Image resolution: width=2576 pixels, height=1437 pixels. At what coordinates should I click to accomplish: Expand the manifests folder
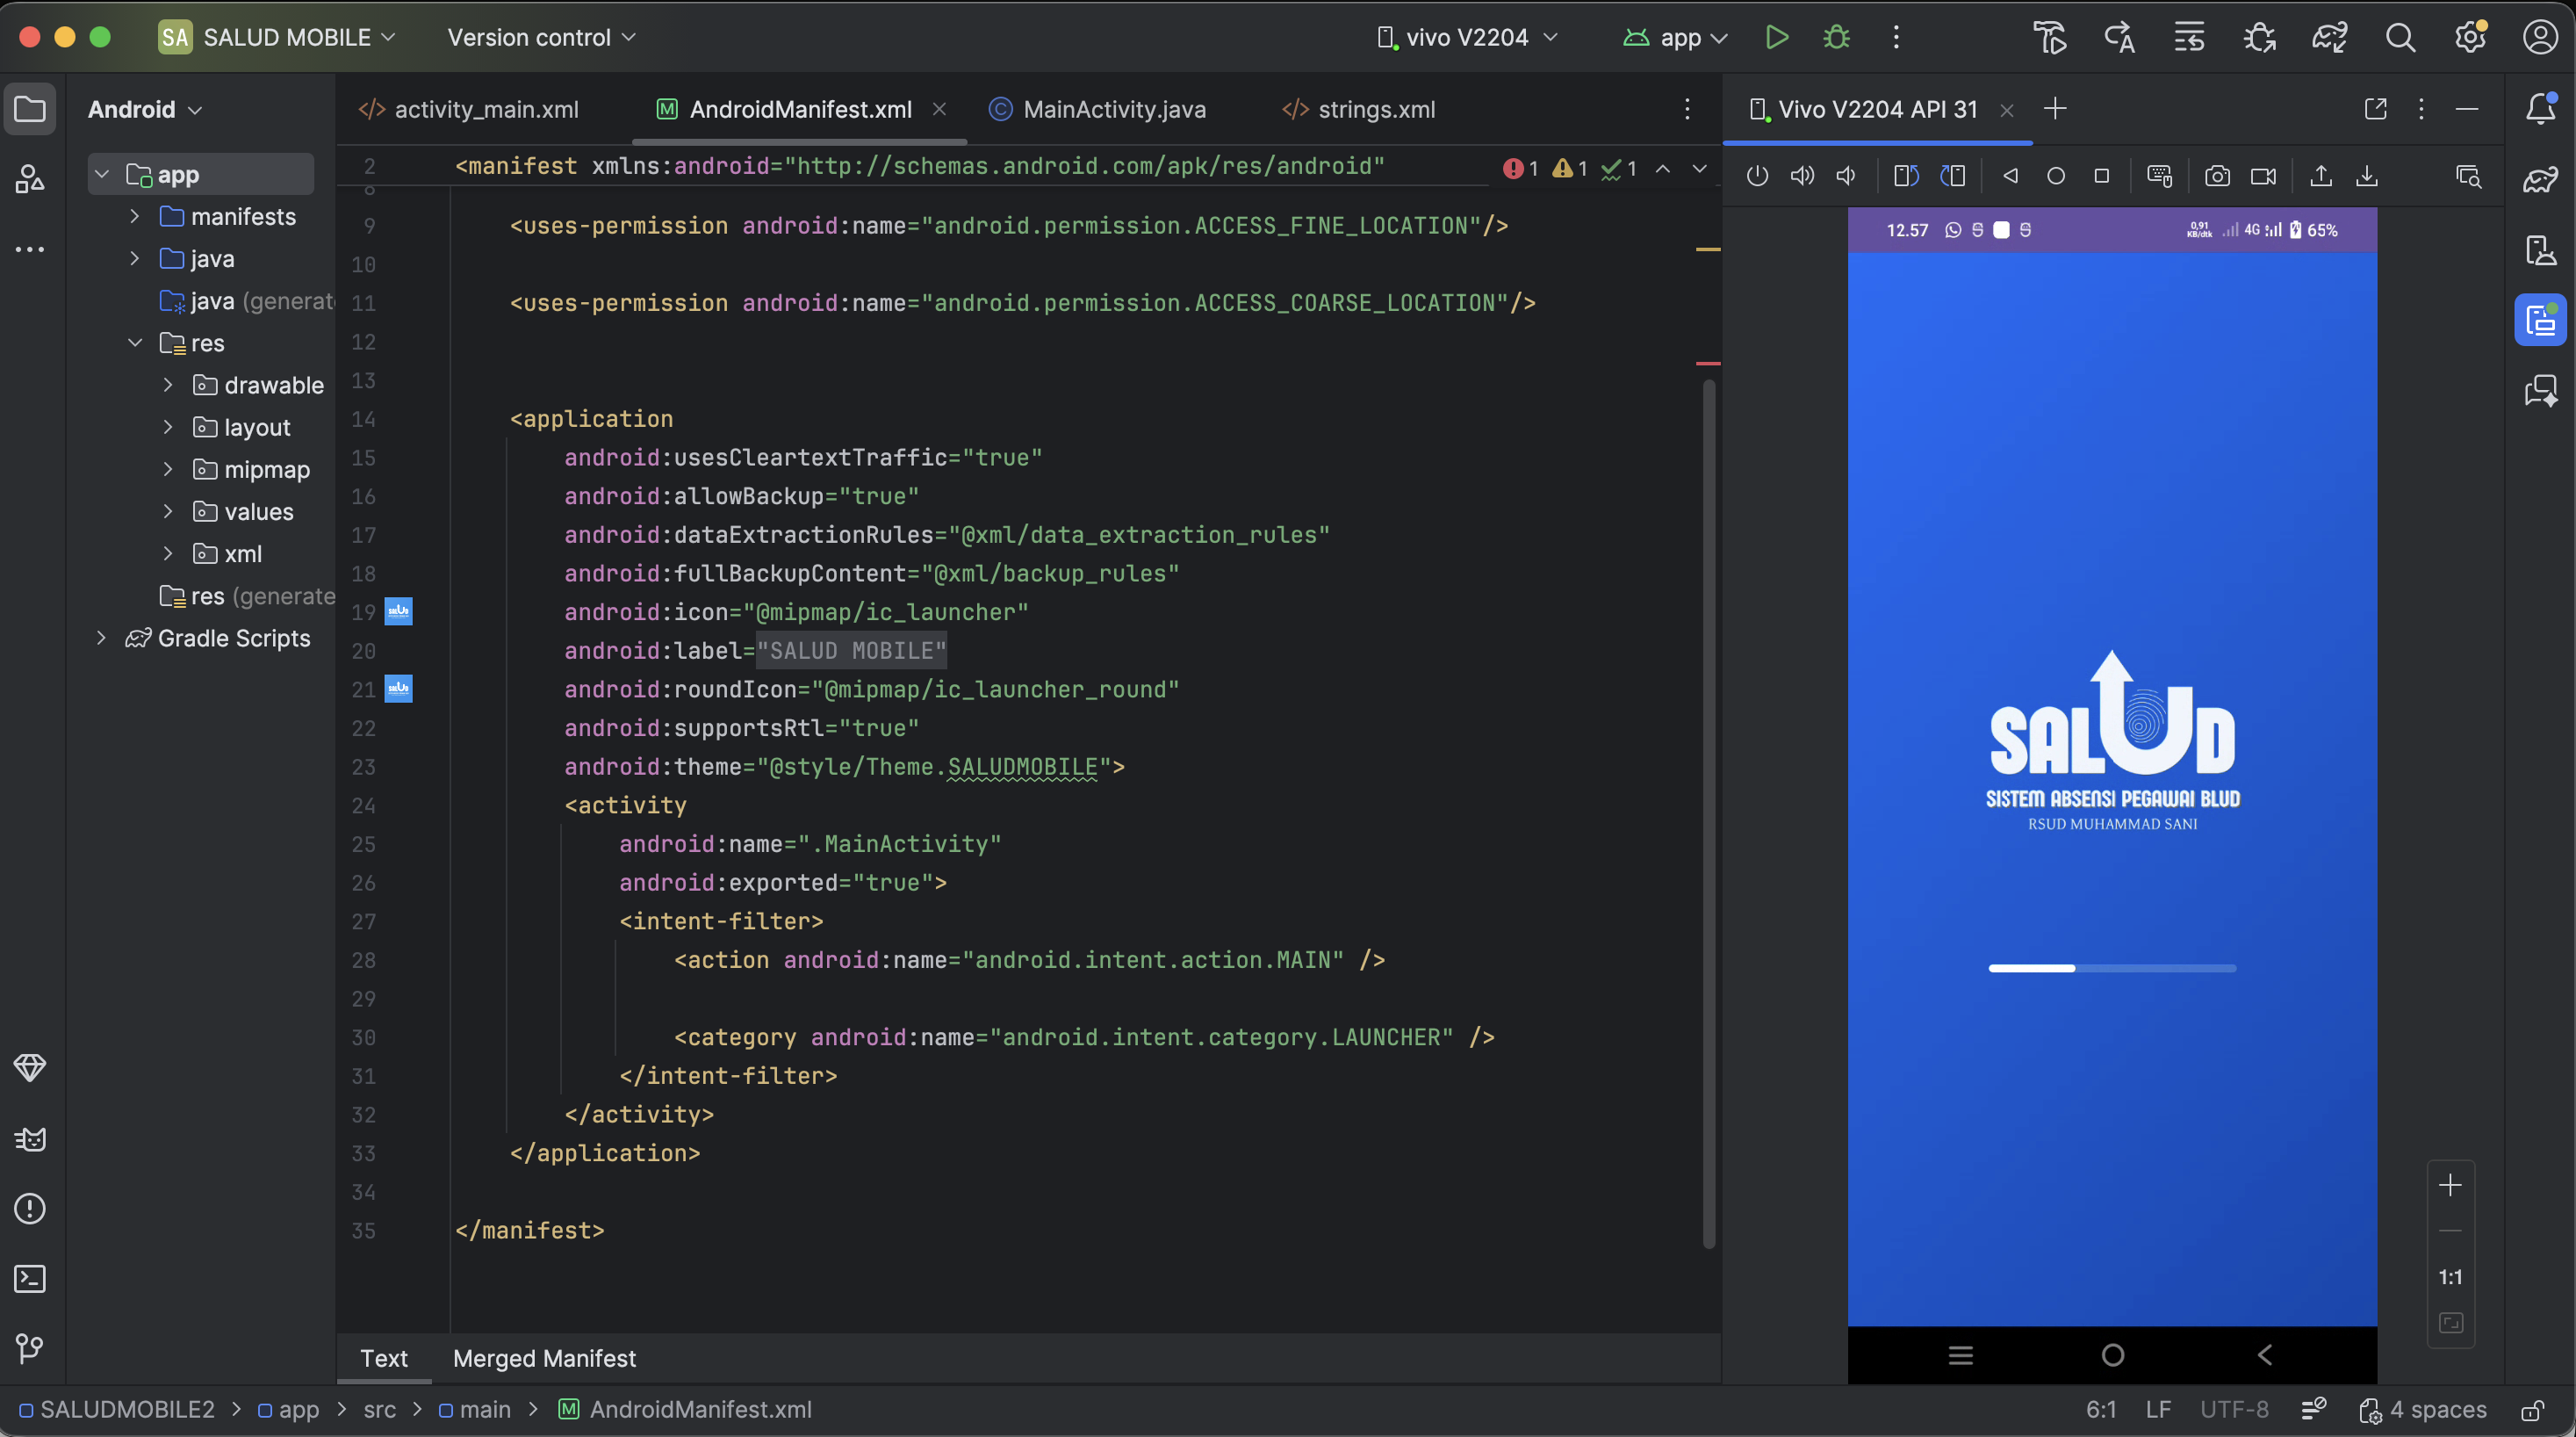(134, 216)
